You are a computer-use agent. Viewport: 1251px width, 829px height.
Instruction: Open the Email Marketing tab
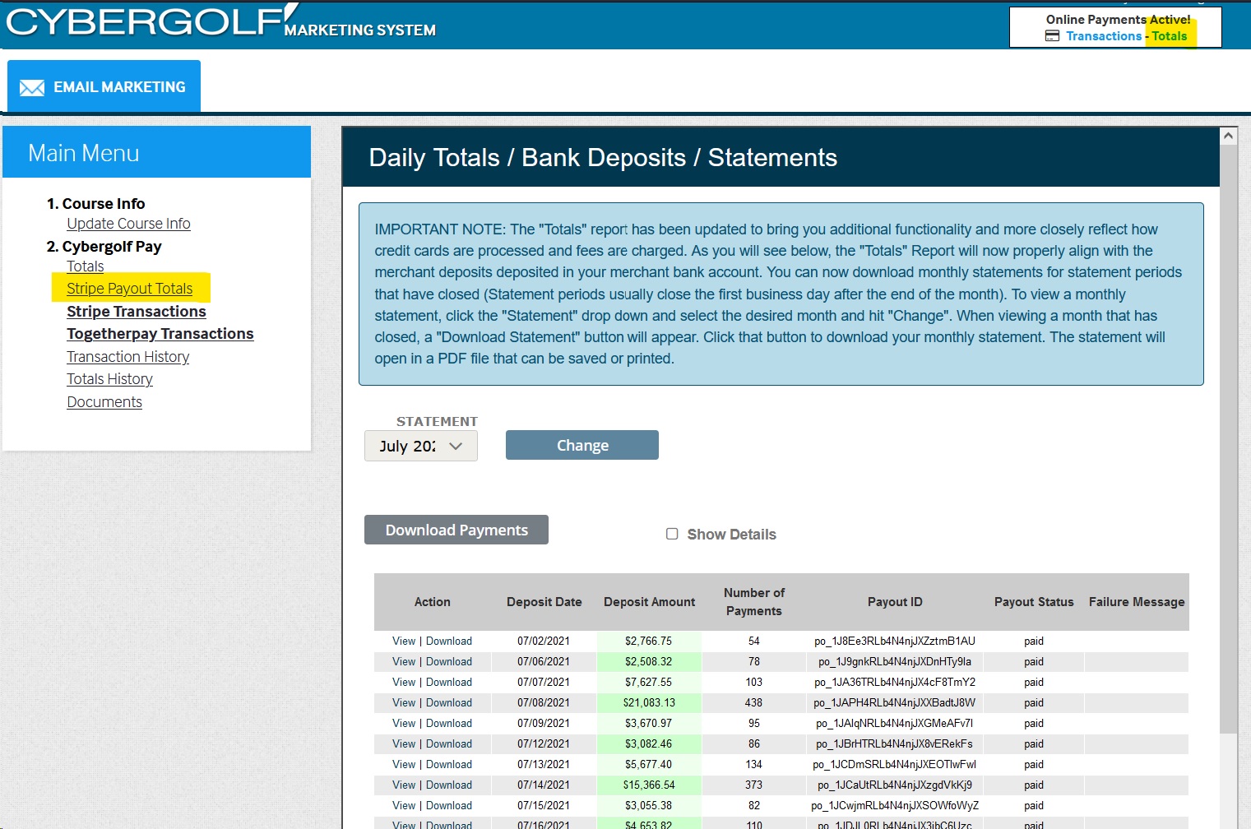[x=104, y=86]
